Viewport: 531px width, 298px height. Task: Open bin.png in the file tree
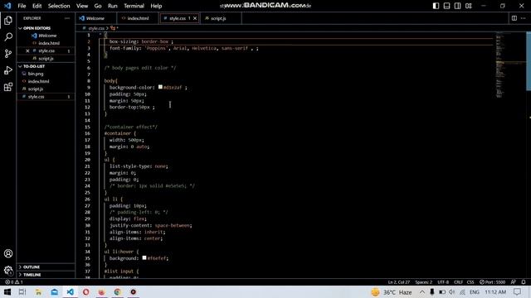point(36,74)
